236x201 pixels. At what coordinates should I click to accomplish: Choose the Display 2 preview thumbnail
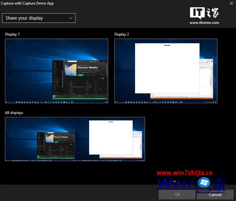pos(166,71)
